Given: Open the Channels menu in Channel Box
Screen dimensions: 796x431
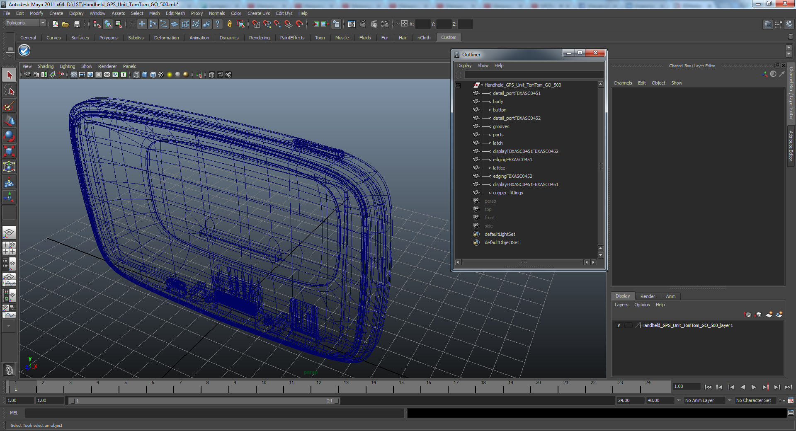Looking at the screenshot, I should [623, 83].
